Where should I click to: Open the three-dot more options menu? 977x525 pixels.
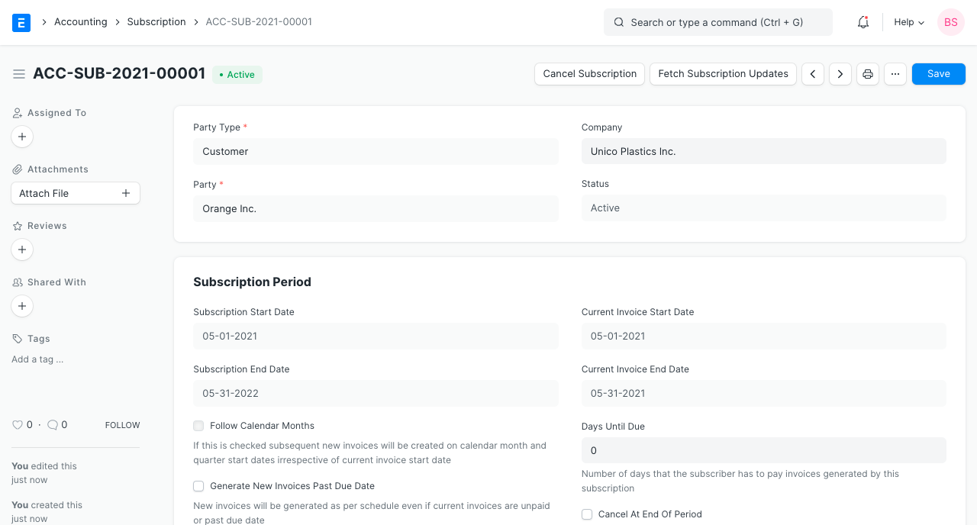895,74
